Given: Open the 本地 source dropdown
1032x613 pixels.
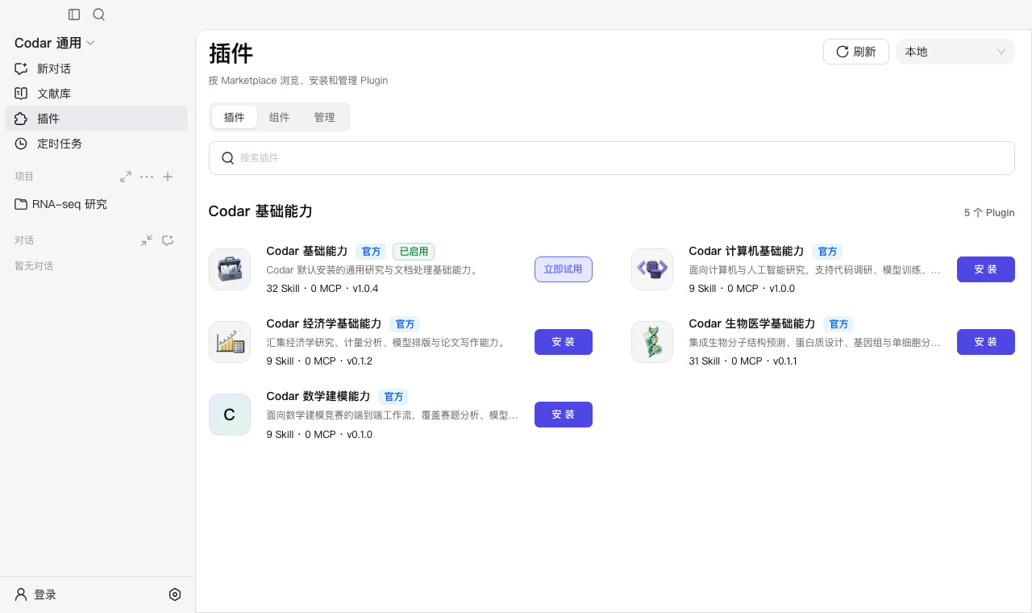Looking at the screenshot, I should coord(955,52).
